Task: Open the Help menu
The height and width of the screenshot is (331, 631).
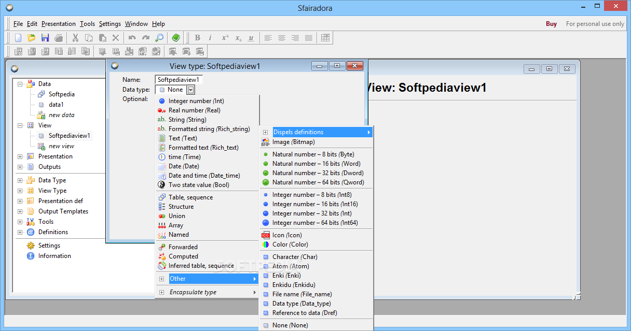Action: pyautogui.click(x=158, y=24)
